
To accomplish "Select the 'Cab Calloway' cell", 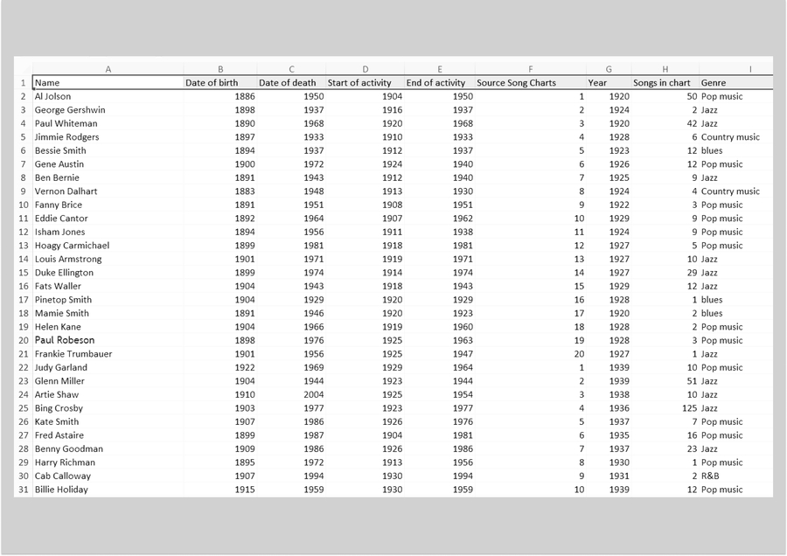I will coord(108,476).
